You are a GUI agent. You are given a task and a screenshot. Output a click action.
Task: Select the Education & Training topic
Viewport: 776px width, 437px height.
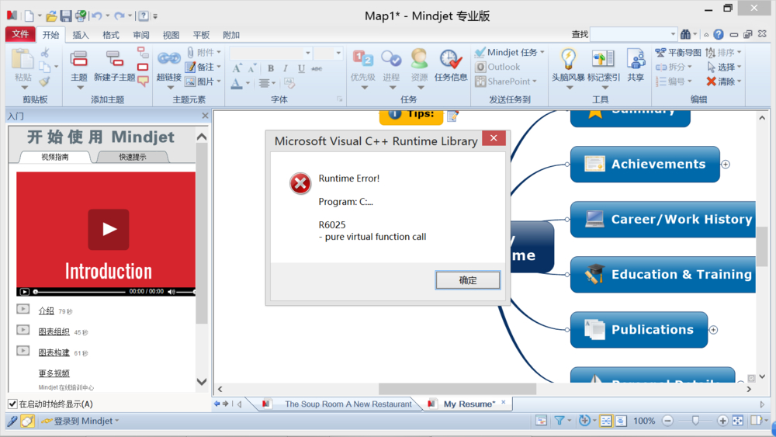[663, 274]
